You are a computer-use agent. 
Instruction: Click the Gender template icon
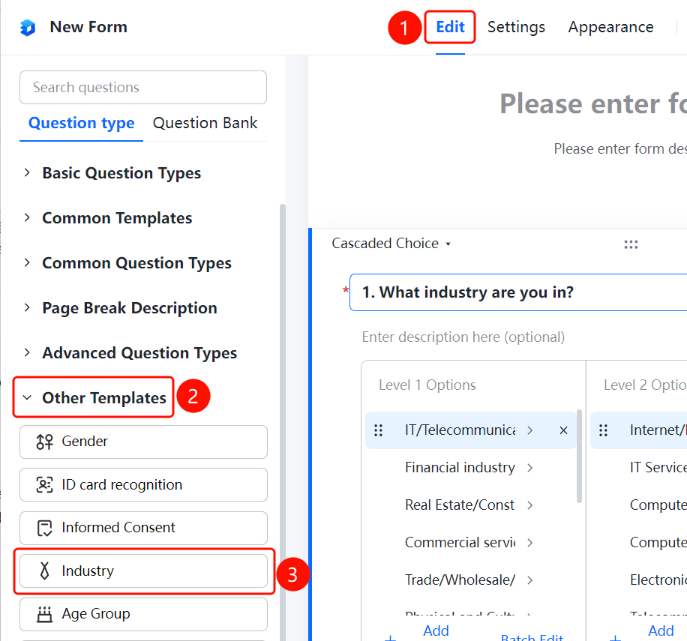(x=44, y=442)
